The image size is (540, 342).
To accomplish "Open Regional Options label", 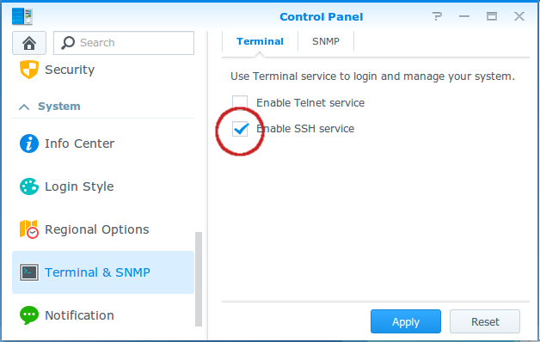I will click(x=97, y=229).
